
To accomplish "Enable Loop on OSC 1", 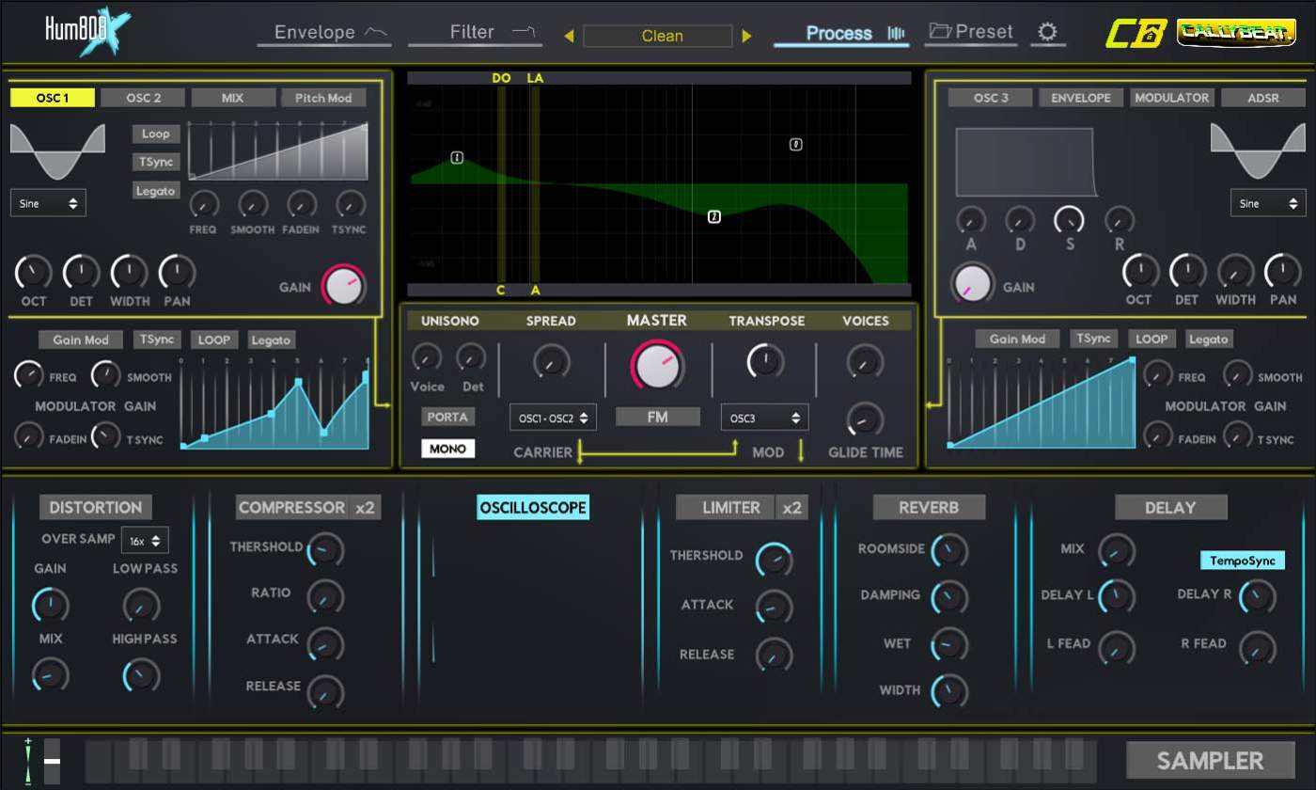I will click(x=155, y=134).
